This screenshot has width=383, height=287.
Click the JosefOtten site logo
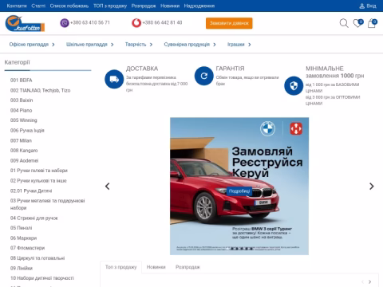(25, 23)
